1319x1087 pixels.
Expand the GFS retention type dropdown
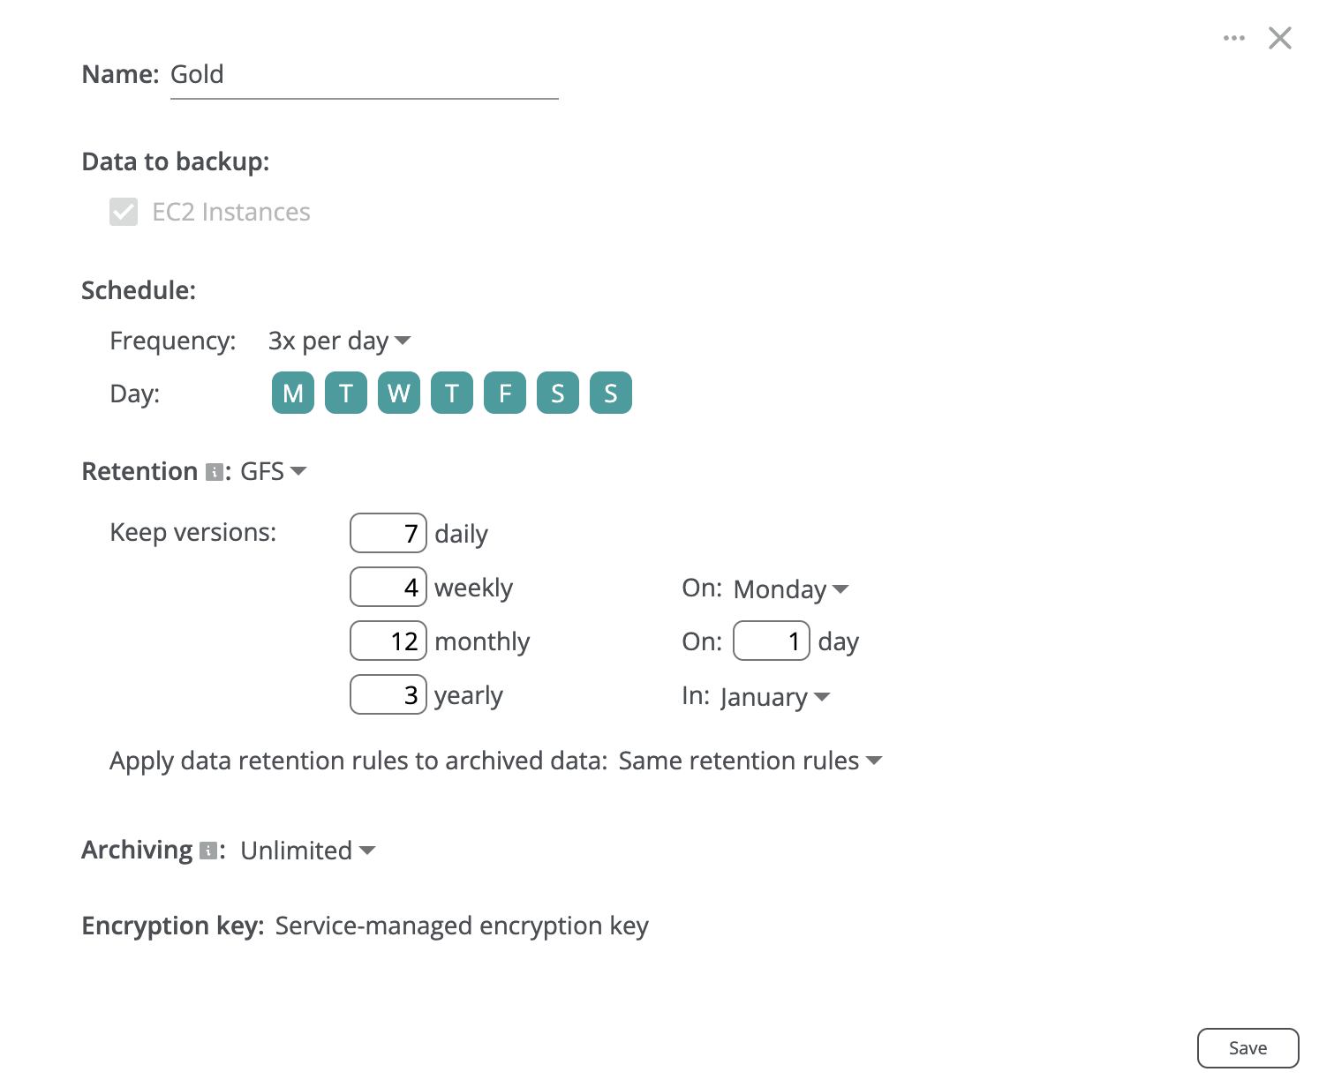[274, 472]
